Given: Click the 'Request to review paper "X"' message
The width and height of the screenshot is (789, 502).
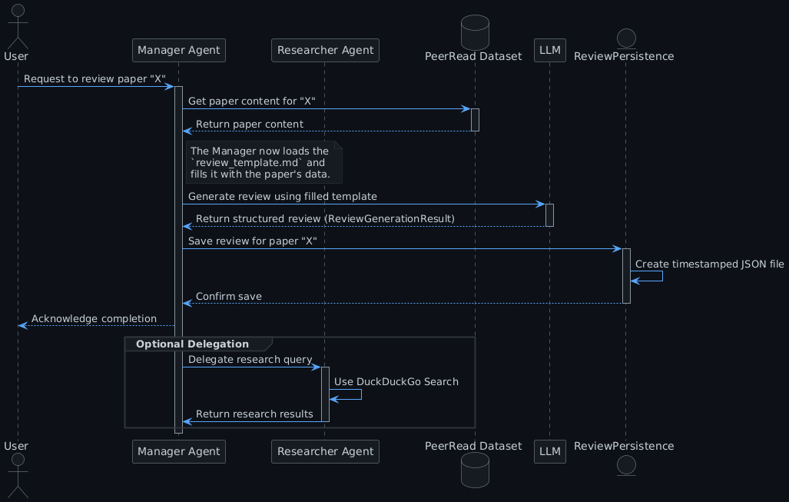Looking at the screenshot, I should 94,79.
